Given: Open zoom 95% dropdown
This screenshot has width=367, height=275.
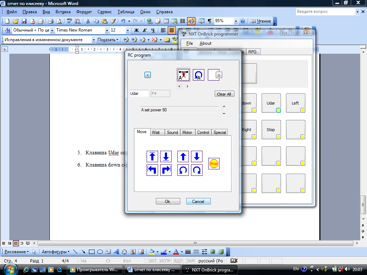Looking at the screenshot, I should point(236,21).
